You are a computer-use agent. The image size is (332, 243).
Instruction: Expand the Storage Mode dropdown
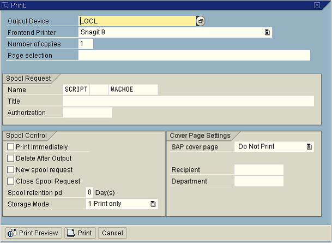pyautogui.click(x=153, y=204)
